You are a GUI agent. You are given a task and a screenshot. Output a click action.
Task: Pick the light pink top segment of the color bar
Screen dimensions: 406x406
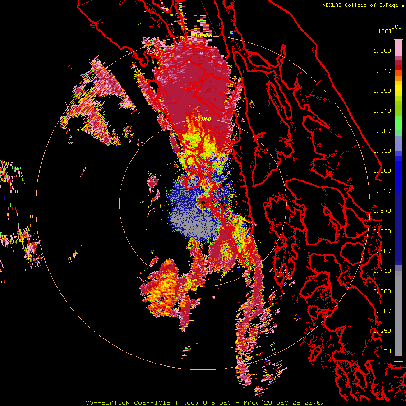[x=398, y=48]
